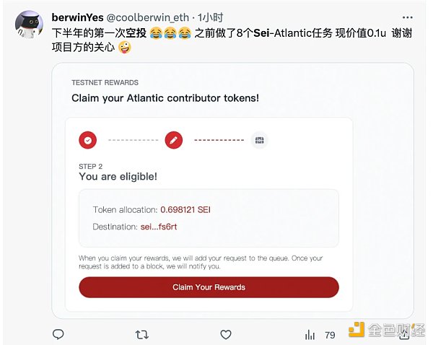
Task: View tweet analytics bar chart icon
Action: tap(310, 335)
